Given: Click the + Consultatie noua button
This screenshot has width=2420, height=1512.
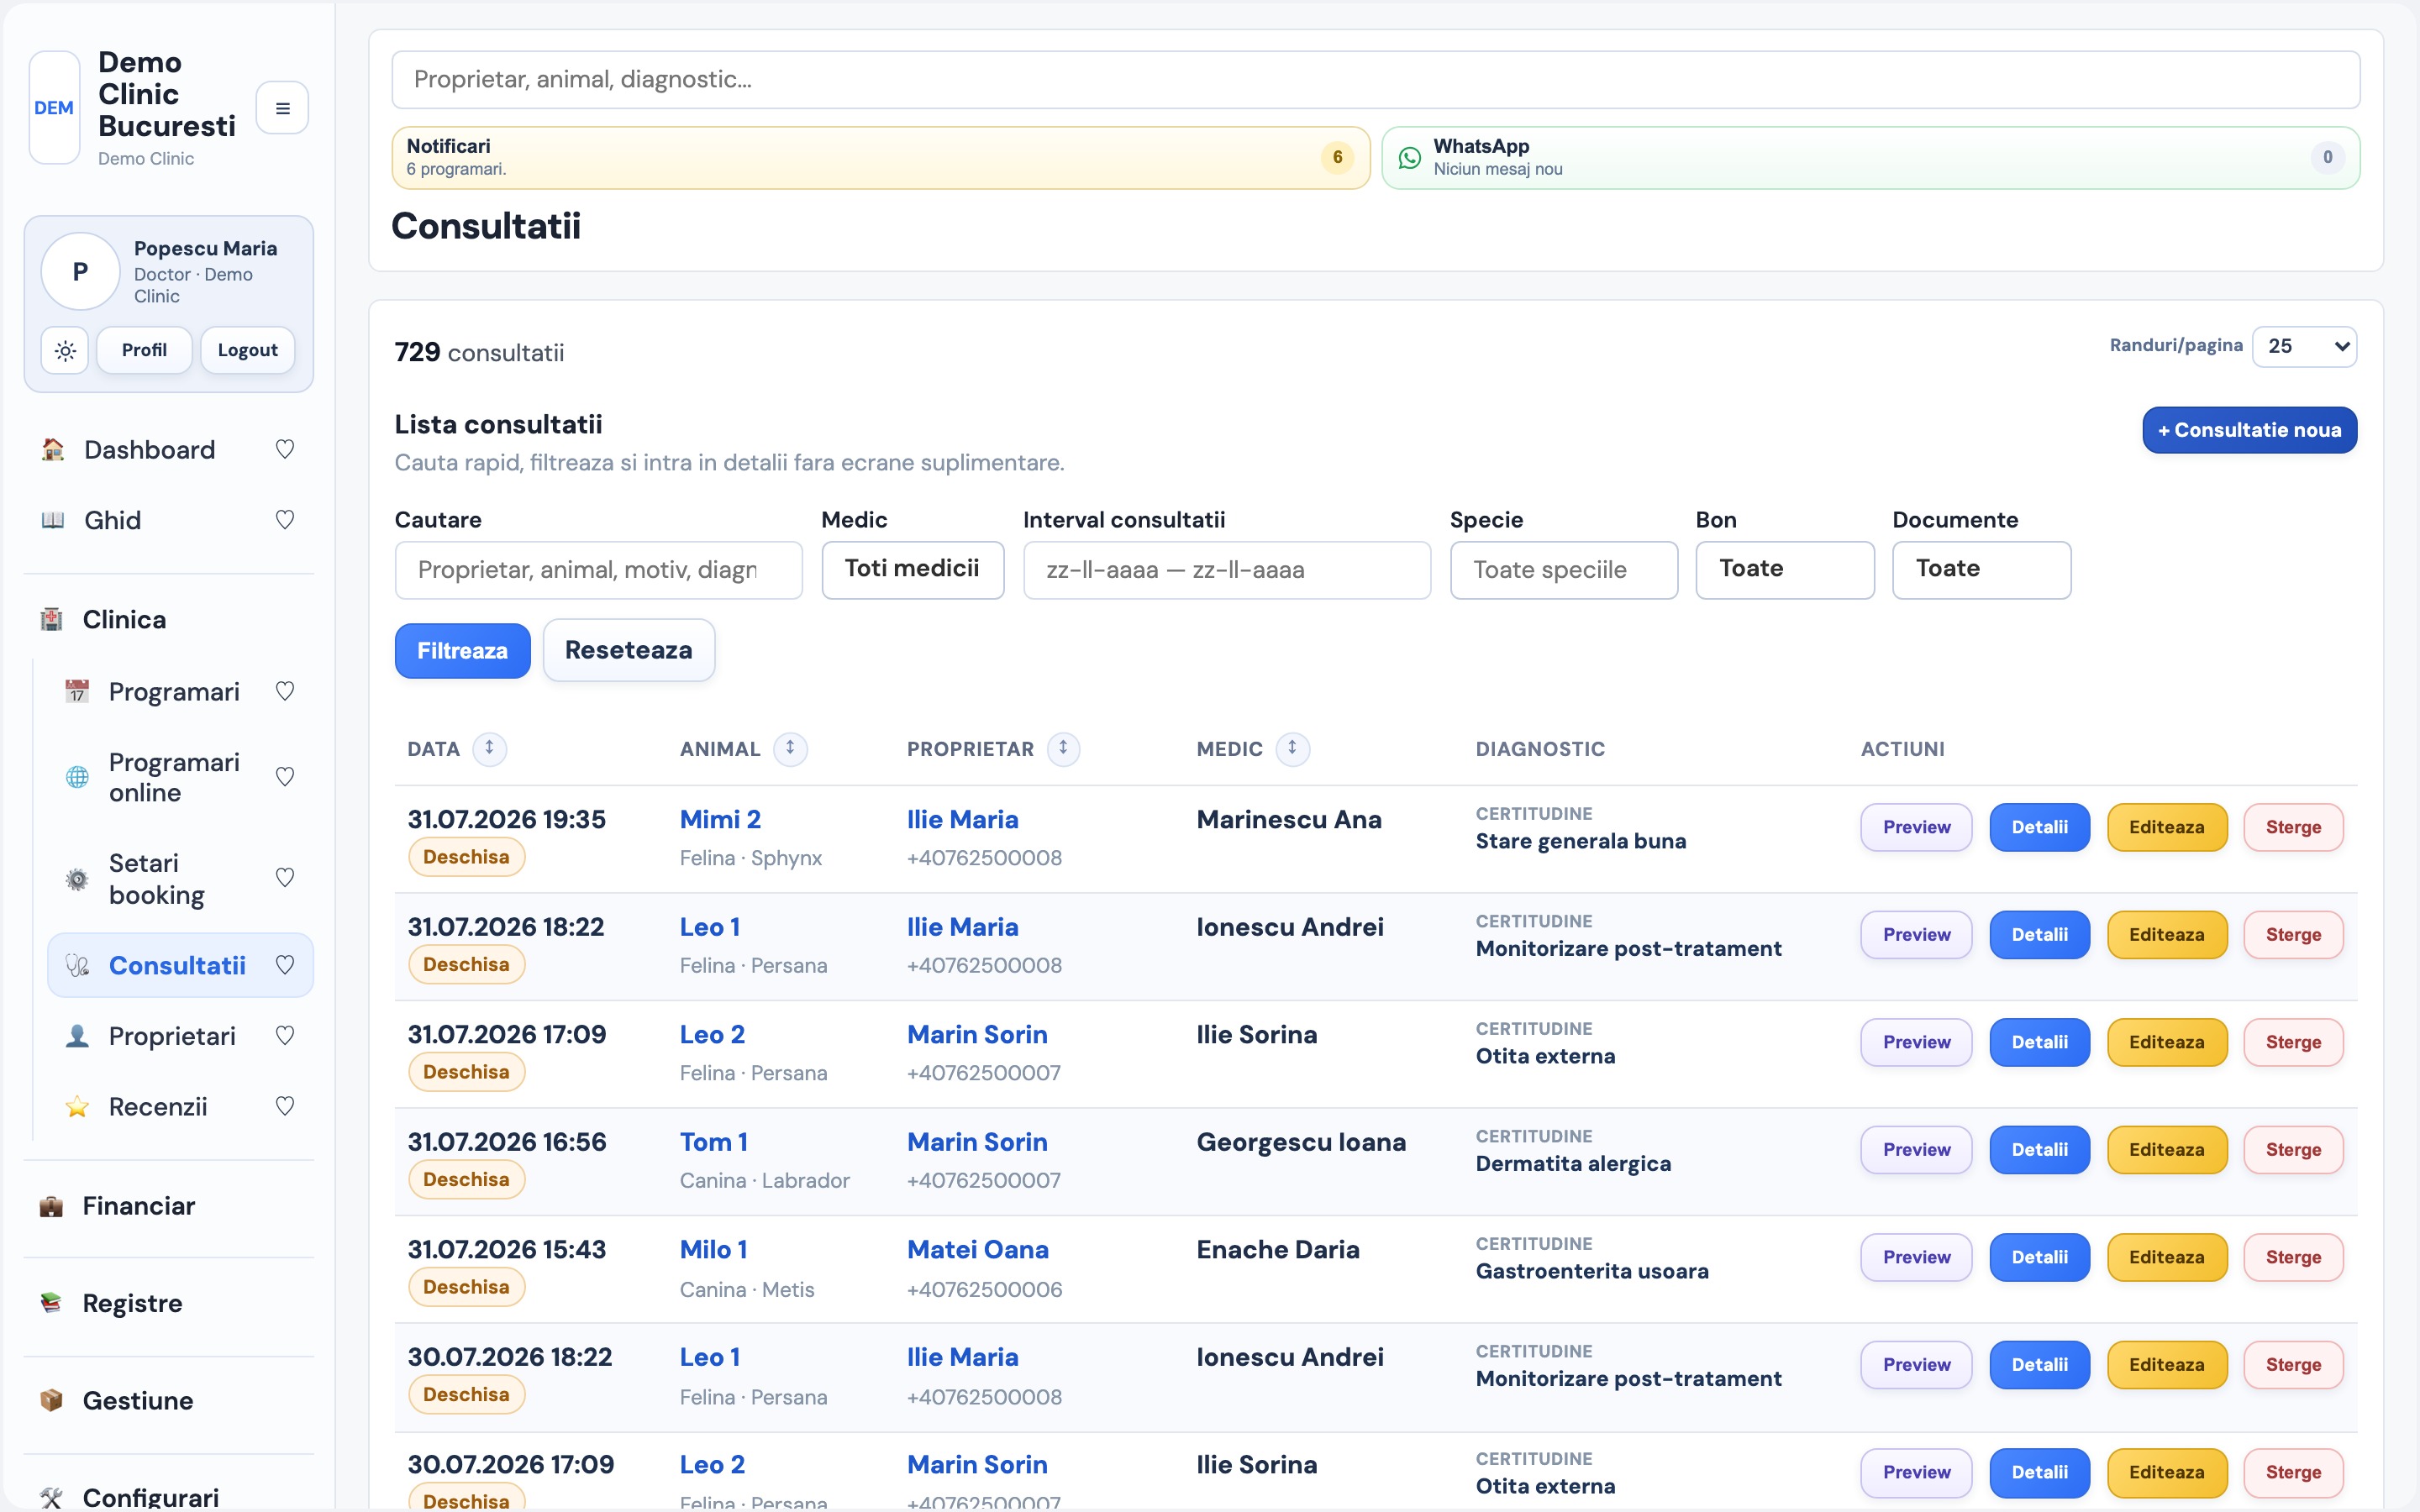Looking at the screenshot, I should click(x=2249, y=430).
